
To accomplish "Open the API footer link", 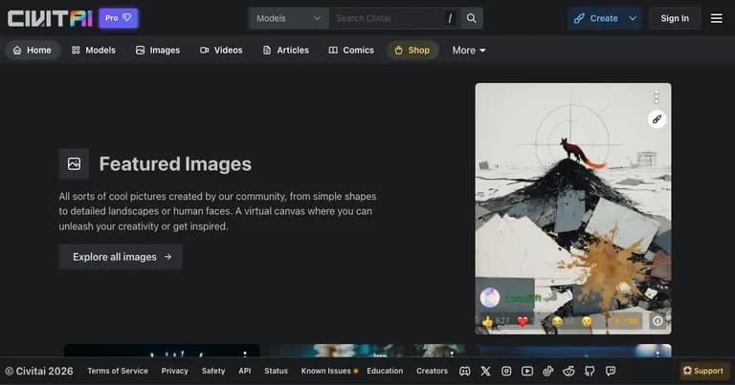I will pyautogui.click(x=245, y=371).
